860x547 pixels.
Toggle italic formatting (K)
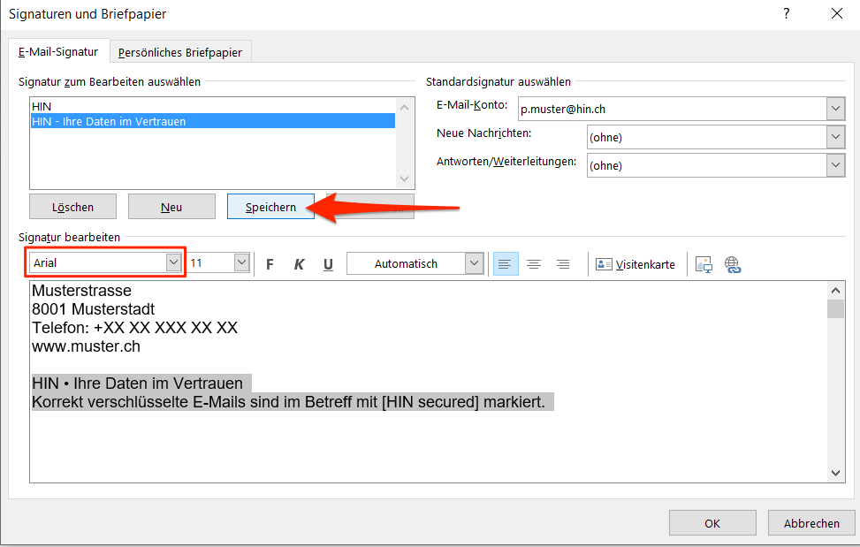[299, 264]
